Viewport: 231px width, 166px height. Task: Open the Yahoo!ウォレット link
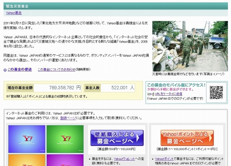124,159
